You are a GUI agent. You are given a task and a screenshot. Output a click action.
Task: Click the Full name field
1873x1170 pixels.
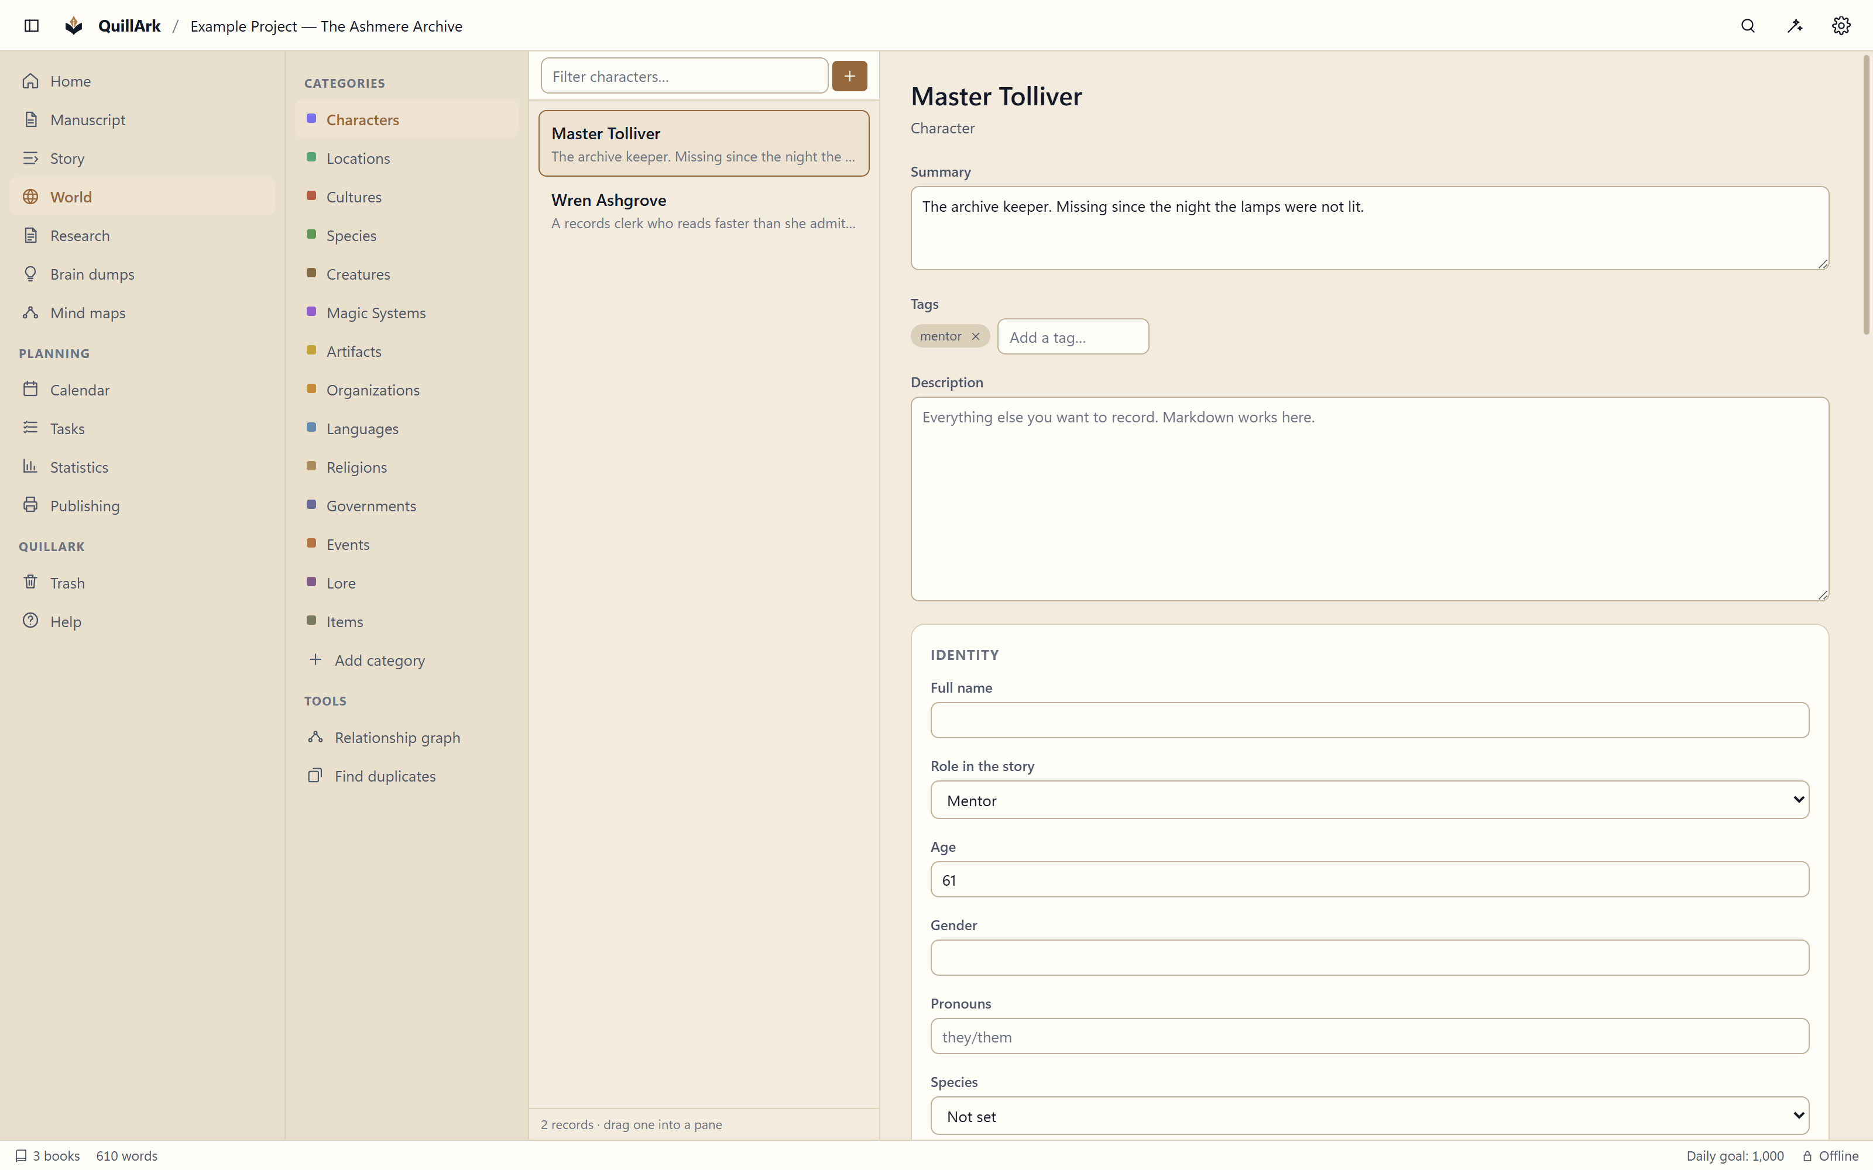pos(1369,720)
